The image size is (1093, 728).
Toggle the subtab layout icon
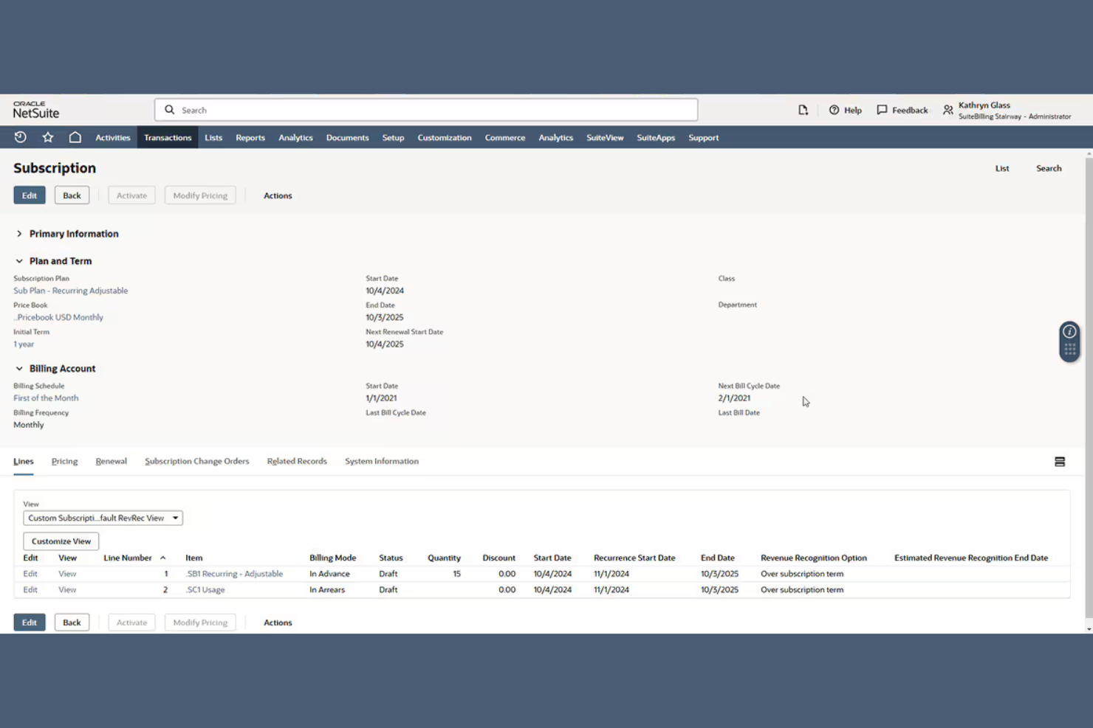1060,462
